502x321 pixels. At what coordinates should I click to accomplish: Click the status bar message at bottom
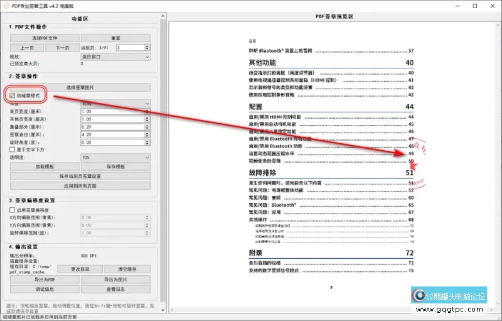40,317
